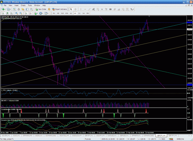Launch MetaEditor (yellow diamond icon)
Viewport: 193px width, 141px height.
[x=49, y=9]
